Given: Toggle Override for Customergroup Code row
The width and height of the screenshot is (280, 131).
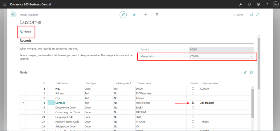Looking at the screenshot, I should [x=193, y=112].
